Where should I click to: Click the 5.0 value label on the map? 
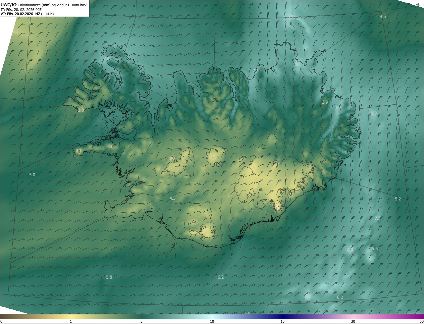pos(32,175)
